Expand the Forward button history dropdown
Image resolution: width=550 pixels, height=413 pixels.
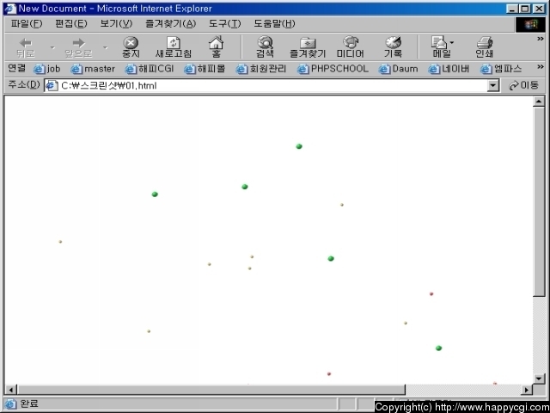pyautogui.click(x=105, y=47)
